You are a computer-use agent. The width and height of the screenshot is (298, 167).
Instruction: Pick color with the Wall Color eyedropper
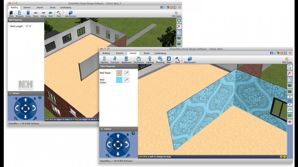point(126,80)
